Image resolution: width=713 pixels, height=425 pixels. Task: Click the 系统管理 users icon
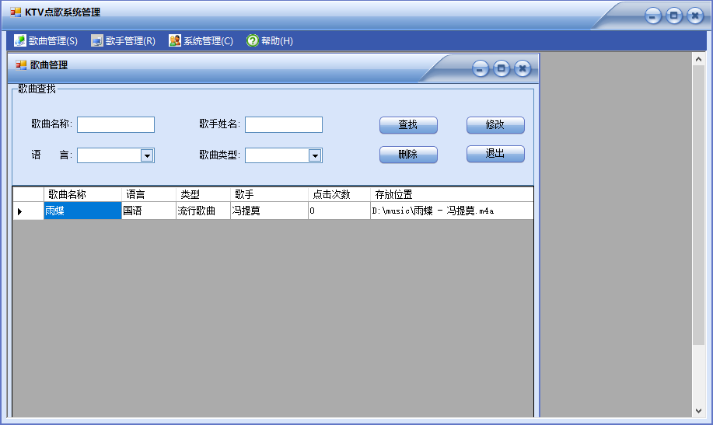point(175,41)
